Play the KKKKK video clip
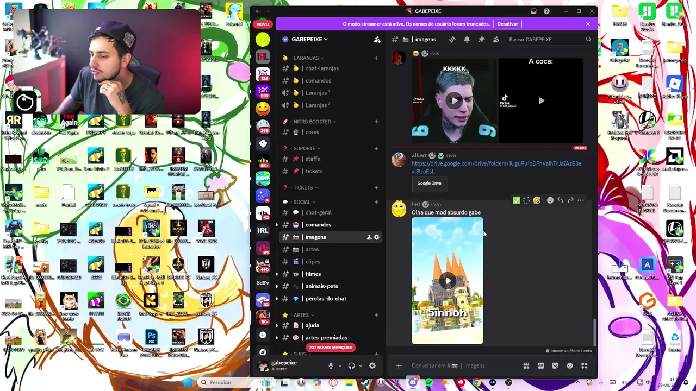Image resolution: width=696 pixels, height=391 pixels. (x=454, y=100)
